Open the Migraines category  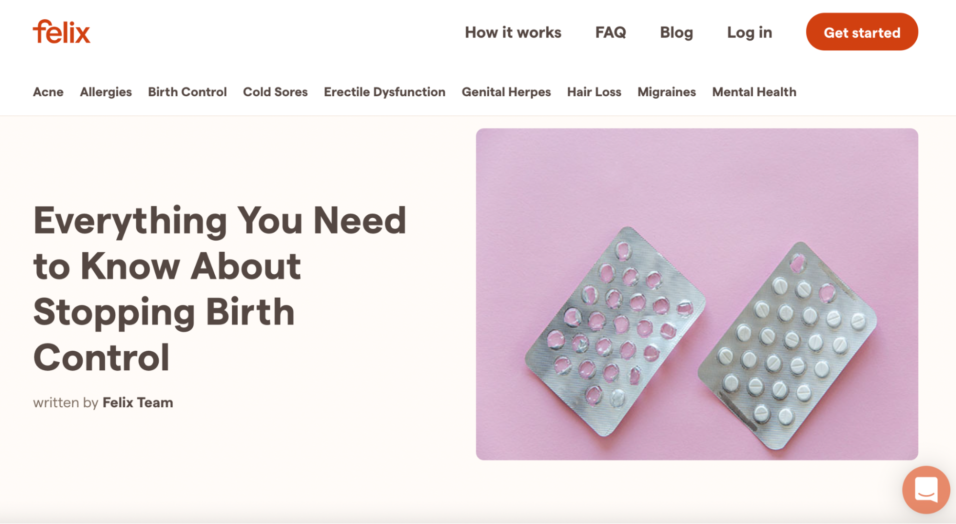[667, 92]
